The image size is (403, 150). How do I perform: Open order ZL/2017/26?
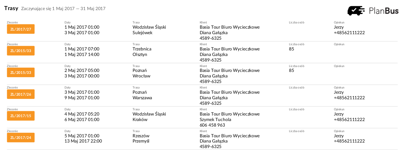(x=21, y=94)
